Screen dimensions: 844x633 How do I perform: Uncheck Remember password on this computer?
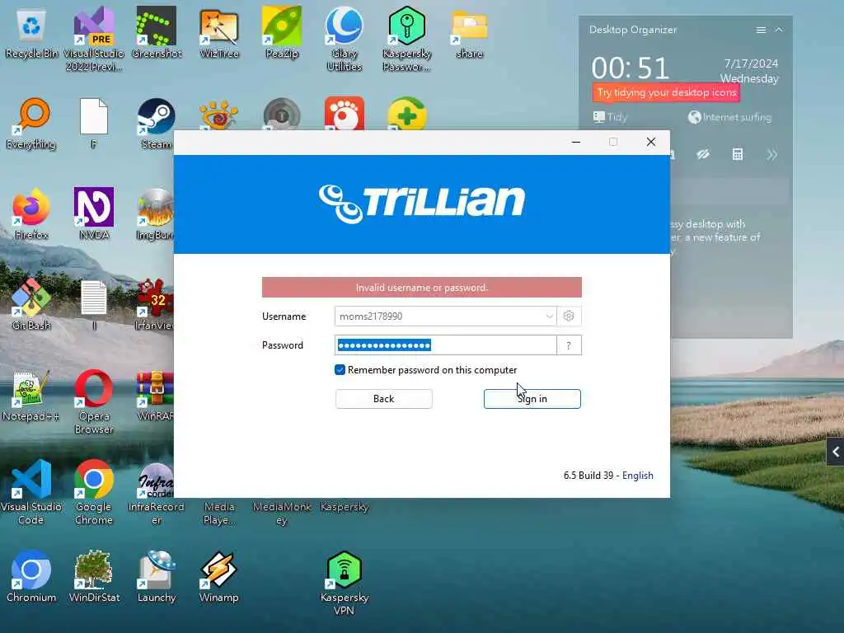(340, 370)
